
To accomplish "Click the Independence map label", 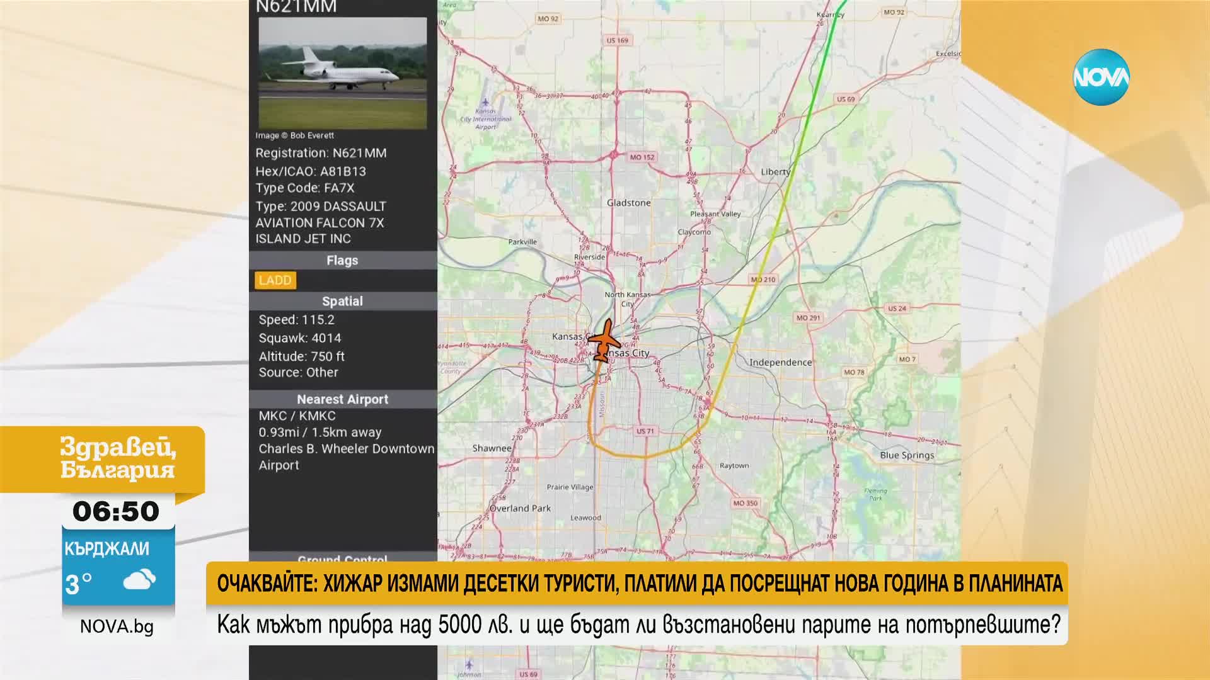I will (x=780, y=363).
